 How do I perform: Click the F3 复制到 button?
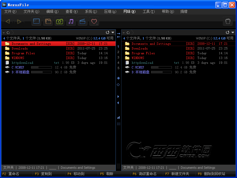[x=43, y=174]
